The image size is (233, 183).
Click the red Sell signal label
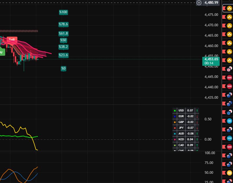(12, 40)
